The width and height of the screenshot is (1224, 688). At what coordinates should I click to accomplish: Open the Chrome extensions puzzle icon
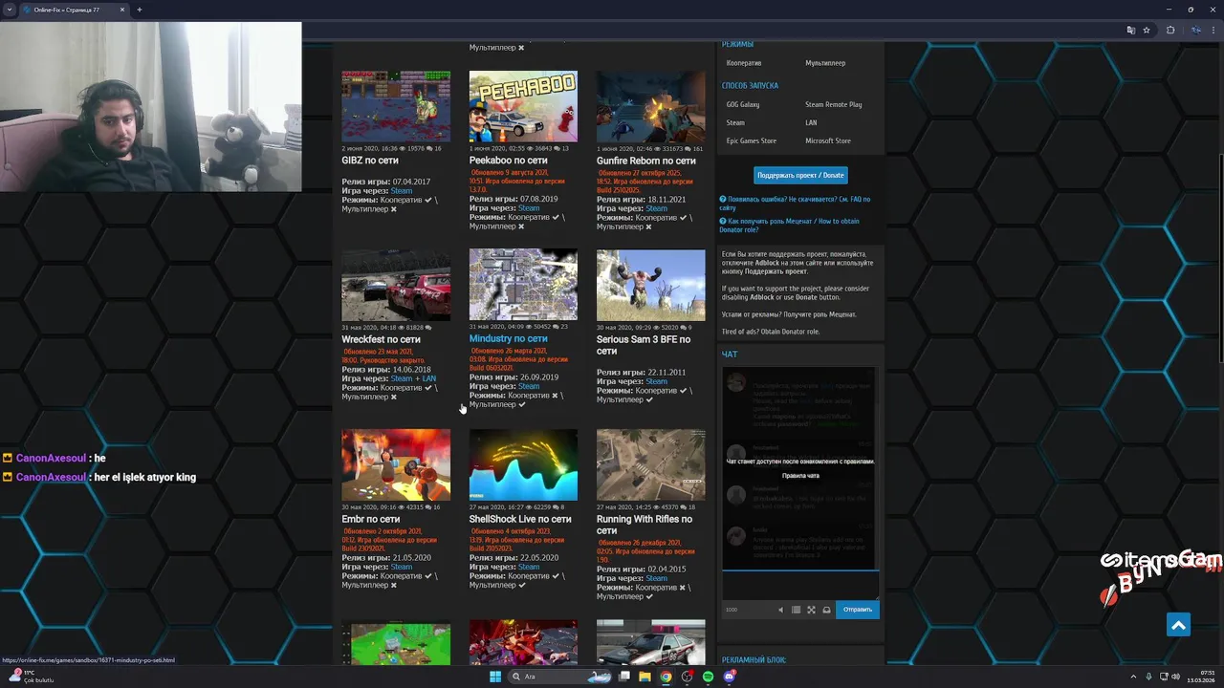coord(1170,30)
